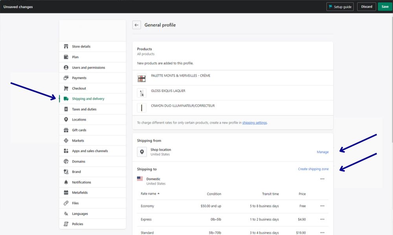Viewport: 393px width, 235px height.
Task: Open the Plan settings page
Action: tap(92, 57)
